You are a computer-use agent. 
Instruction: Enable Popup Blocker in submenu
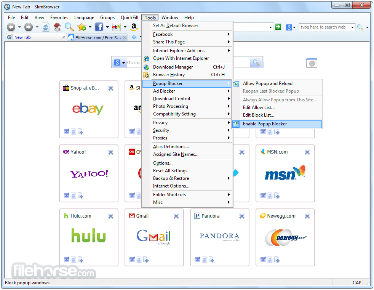pyautogui.click(x=265, y=124)
